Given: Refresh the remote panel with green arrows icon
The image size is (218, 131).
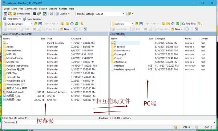Looking at the screenshot, I should (177, 24).
